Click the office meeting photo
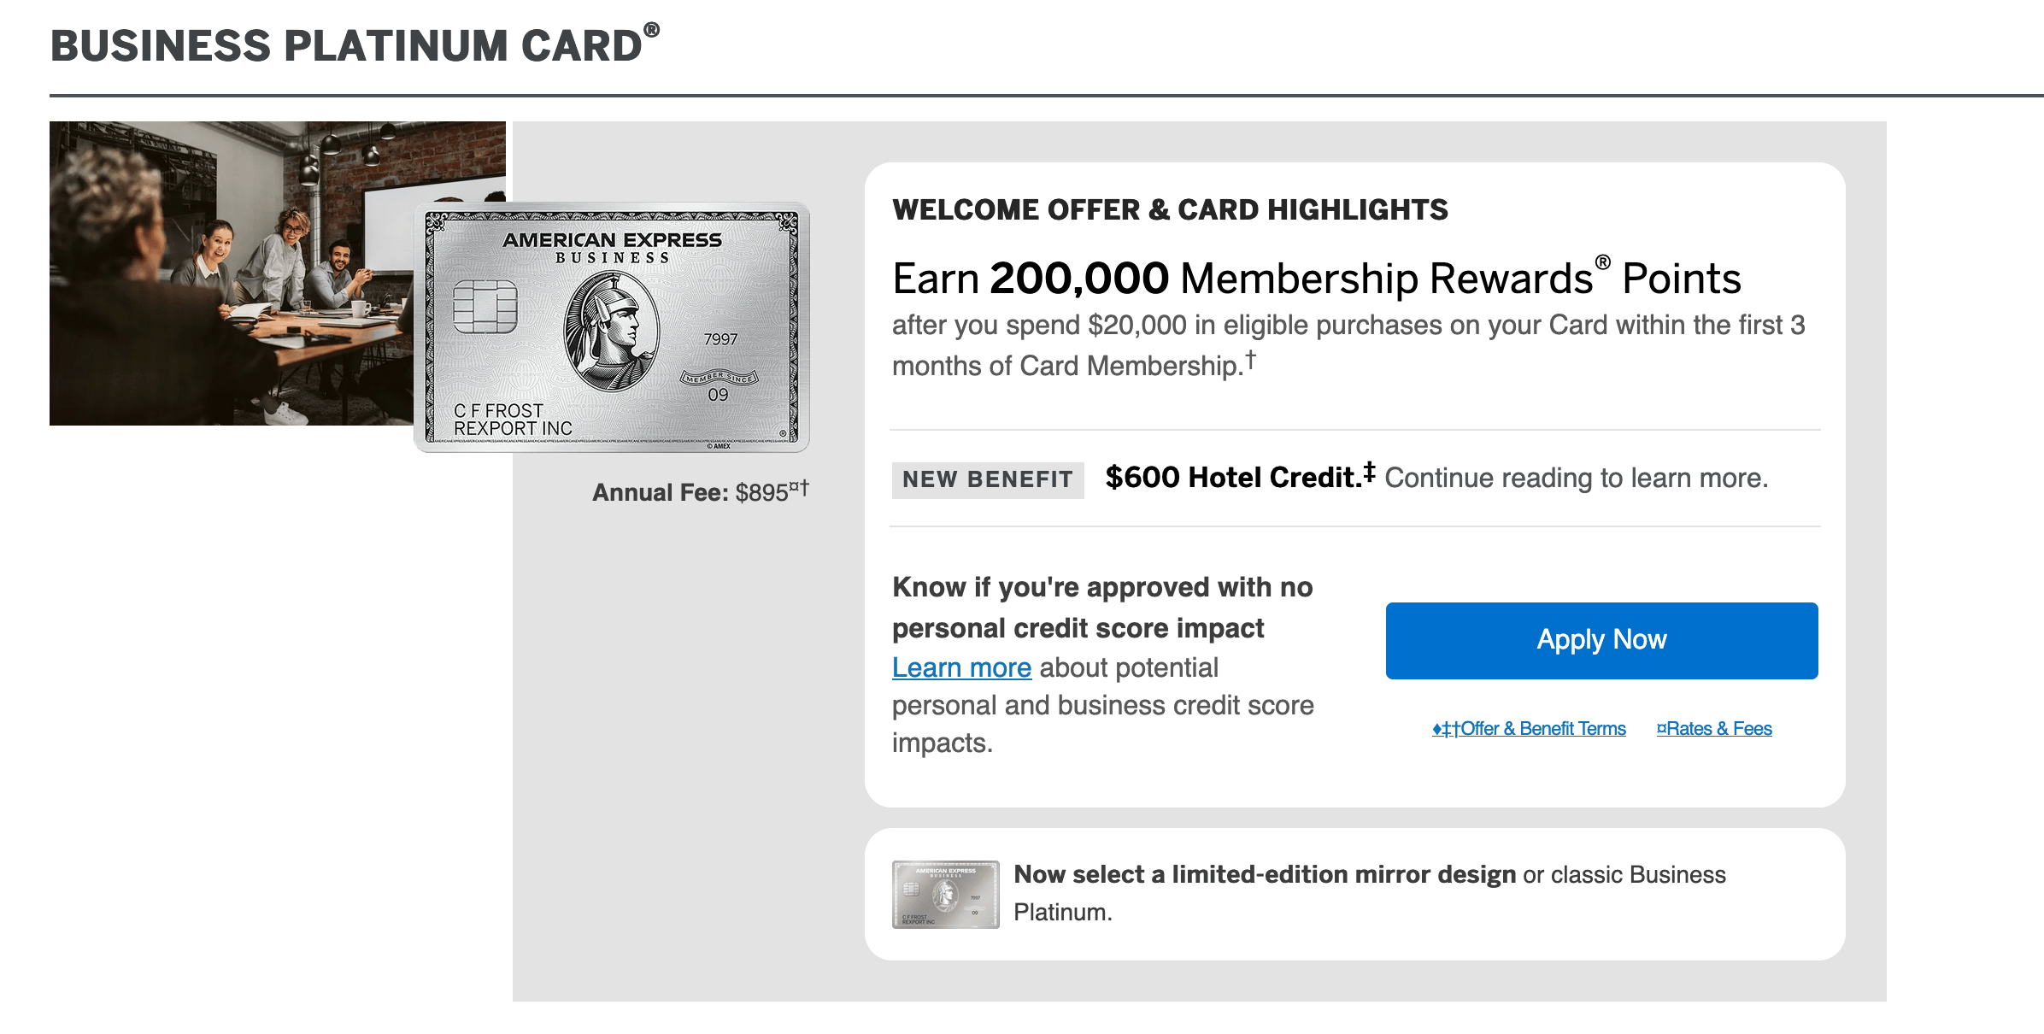The image size is (2044, 1034). tap(232, 273)
